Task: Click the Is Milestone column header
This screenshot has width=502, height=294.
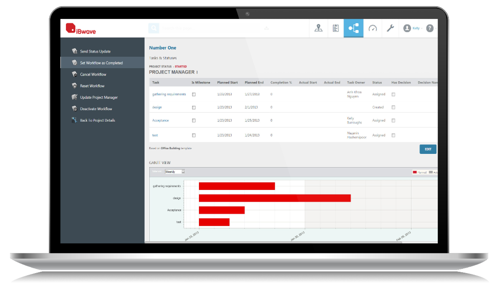Action: click(x=201, y=82)
